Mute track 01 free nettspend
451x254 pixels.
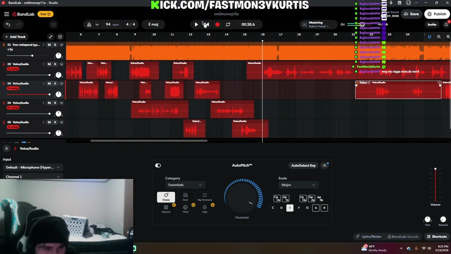click(x=49, y=45)
